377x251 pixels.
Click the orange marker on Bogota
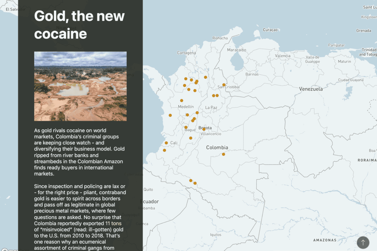204,129
